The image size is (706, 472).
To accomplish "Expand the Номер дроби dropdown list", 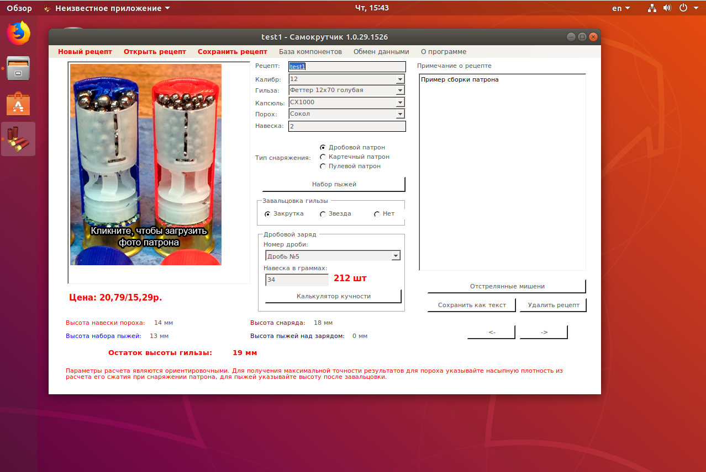I will (x=396, y=256).
